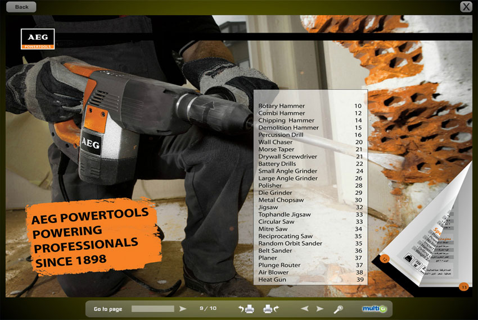The image size is (478, 320).
Task: Print the right page icon
Action: click(271, 309)
